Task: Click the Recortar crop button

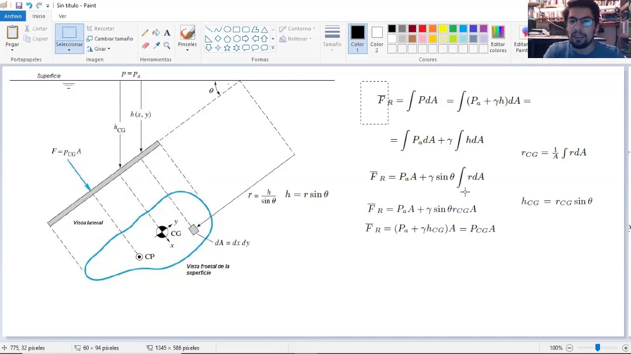Action: (x=101, y=29)
